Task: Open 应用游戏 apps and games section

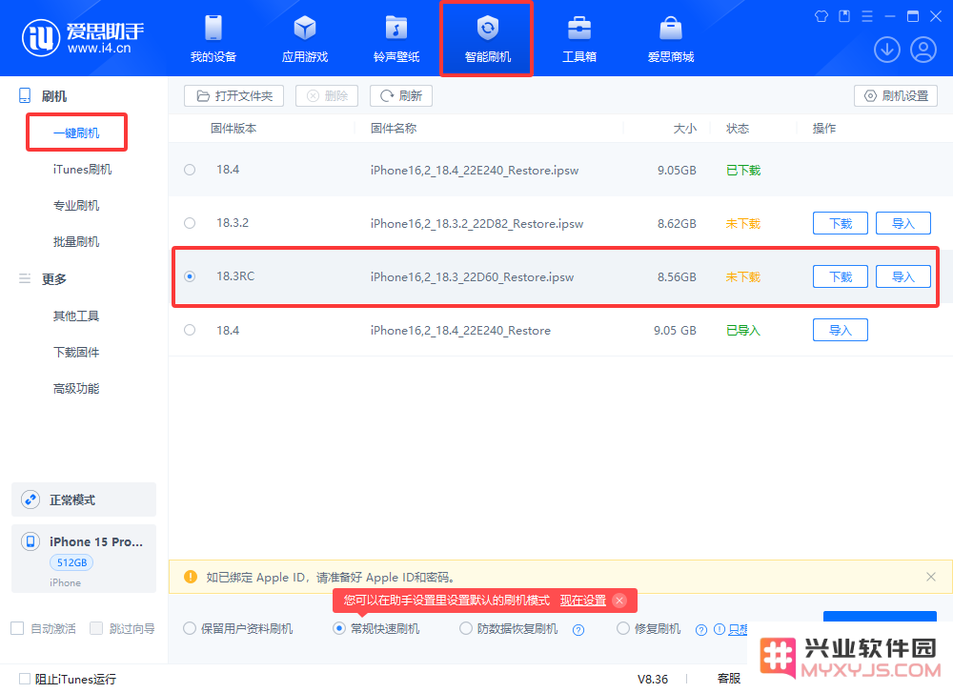Action: (x=305, y=38)
